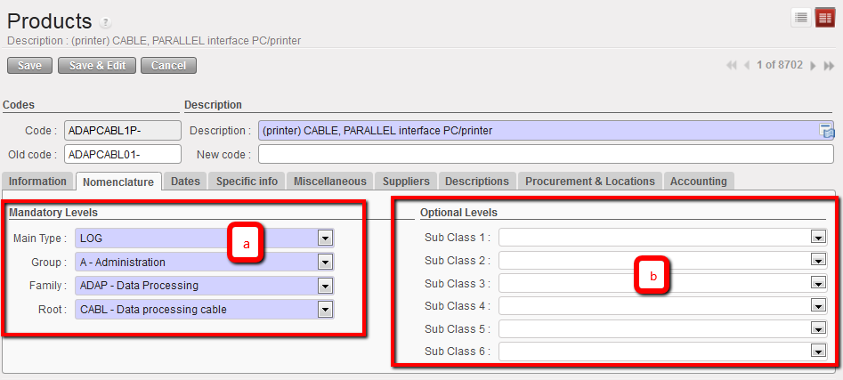
Task: Select the Nomenclature tab
Action: point(118,182)
